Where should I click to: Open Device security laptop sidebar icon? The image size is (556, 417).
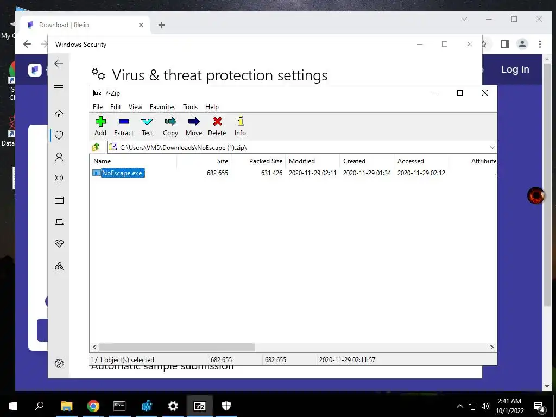click(59, 222)
